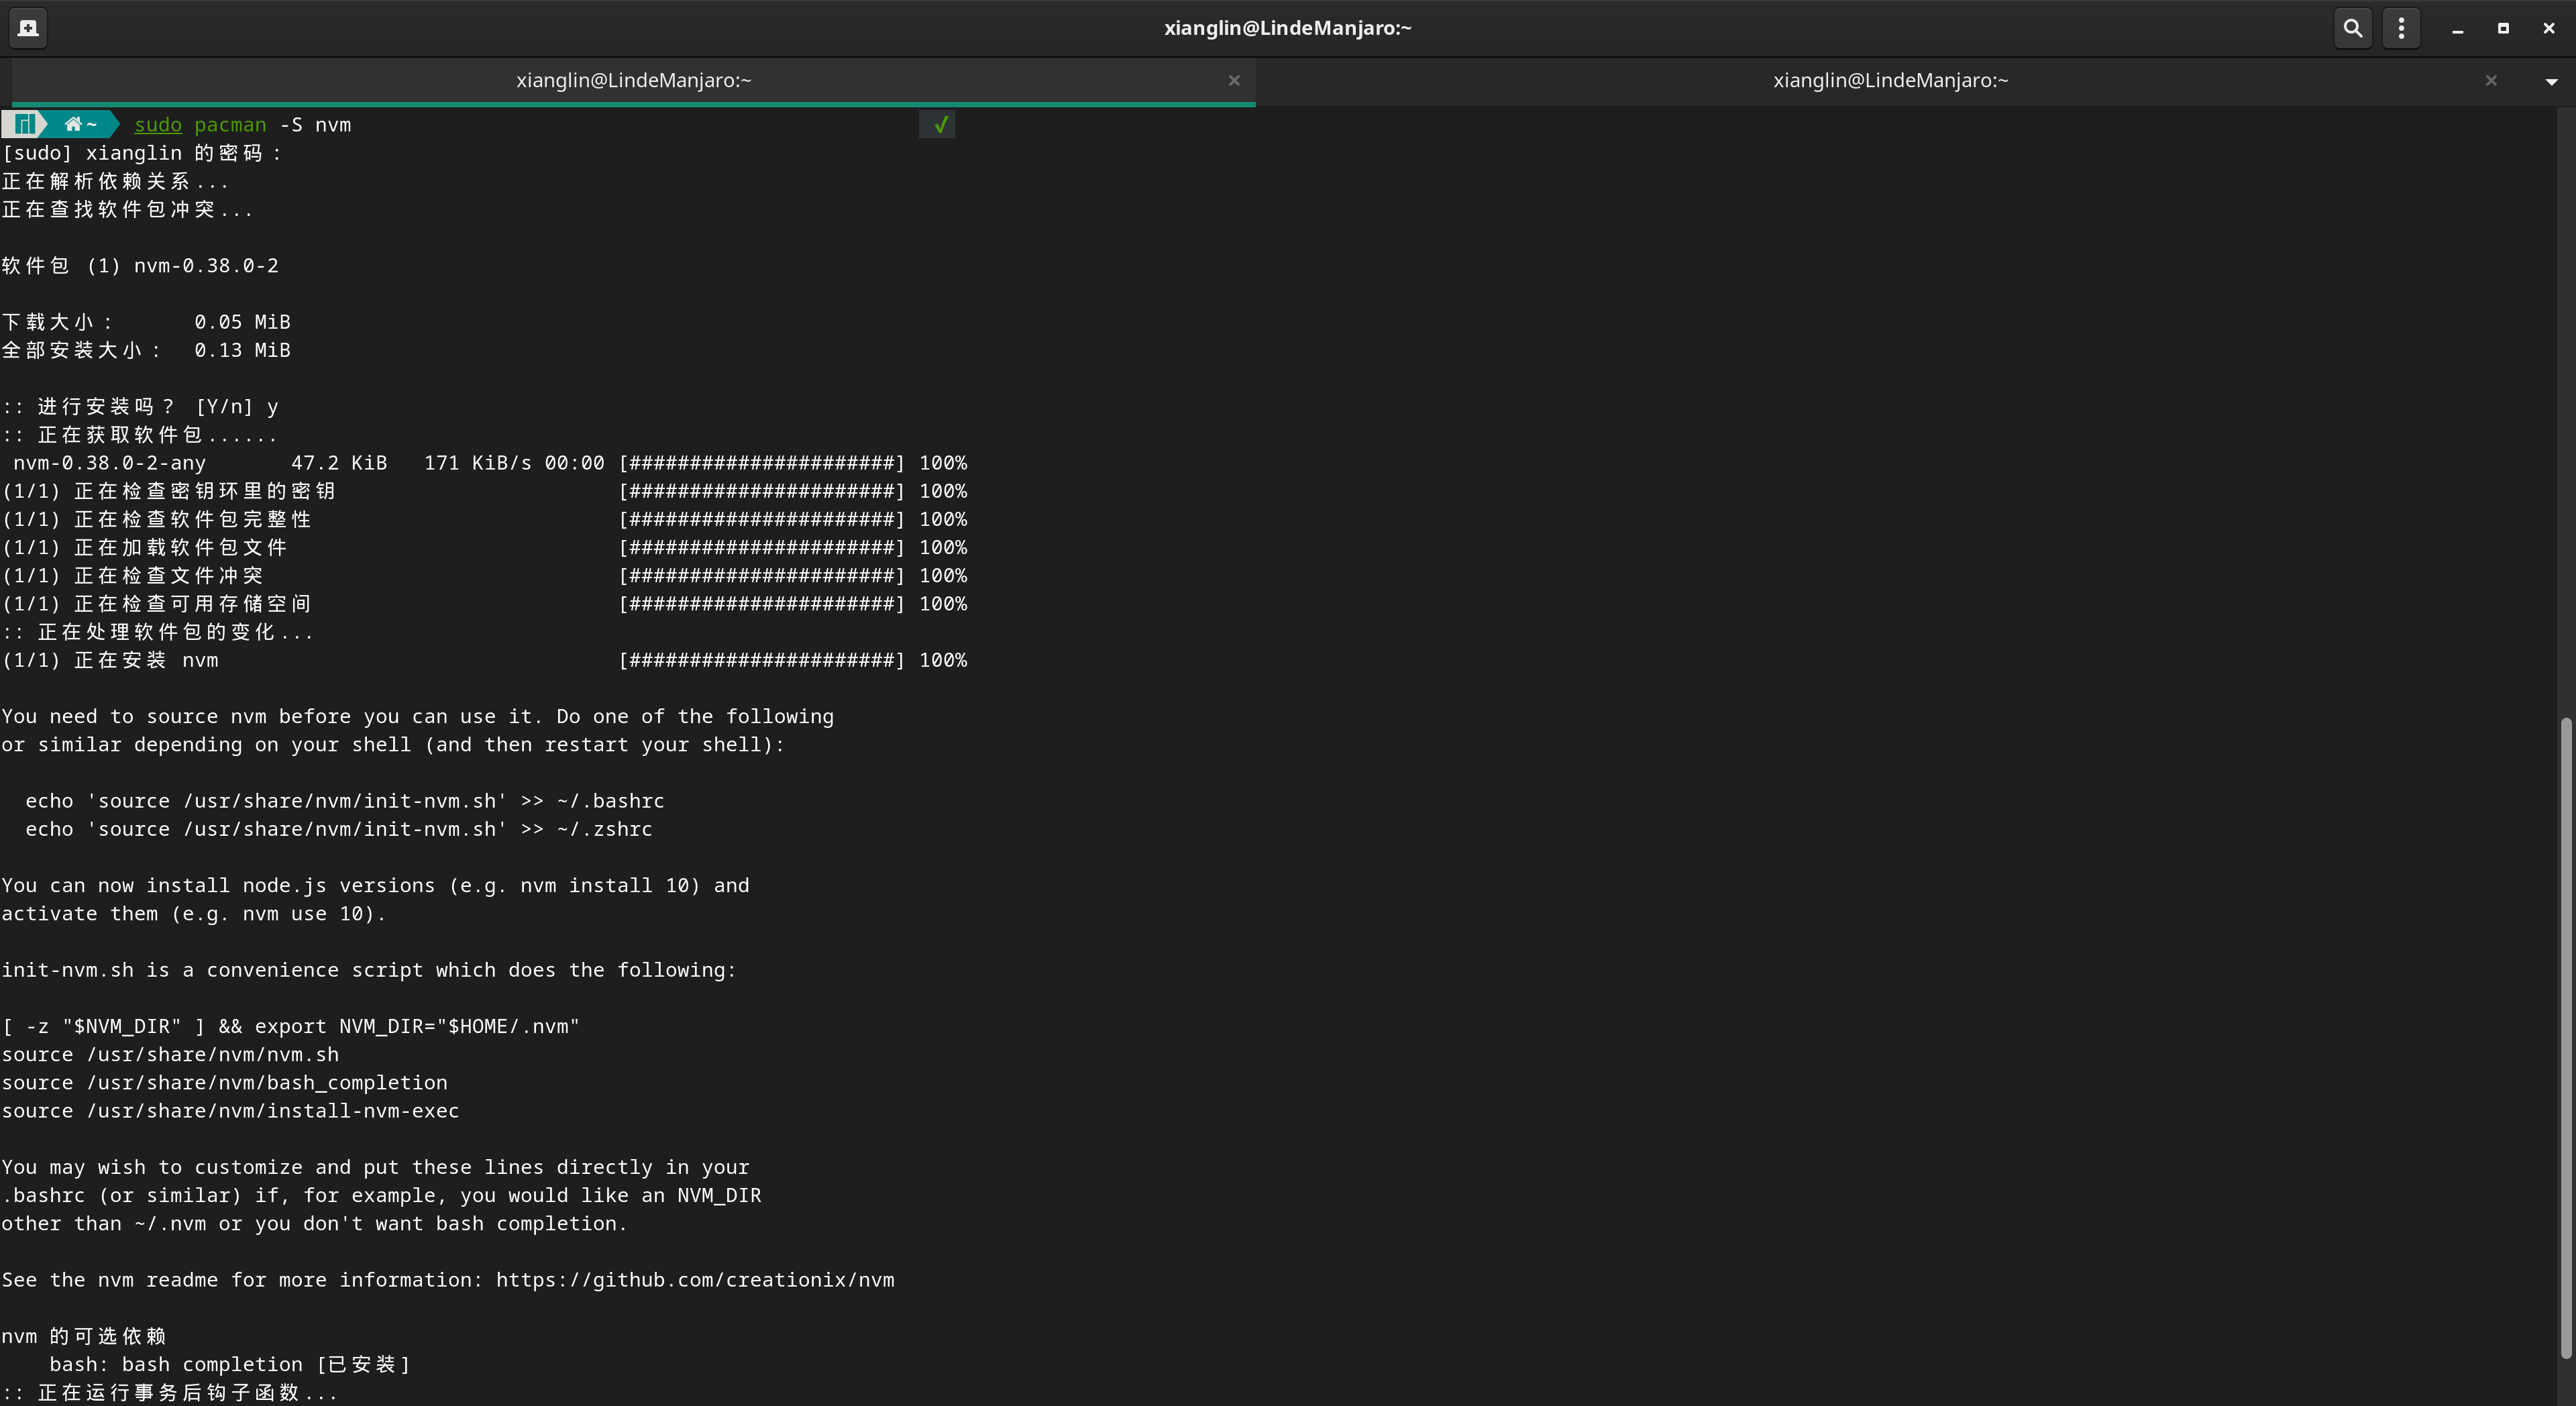Close the terminal window
Screen dimensions: 2576x1406
(2549, 28)
